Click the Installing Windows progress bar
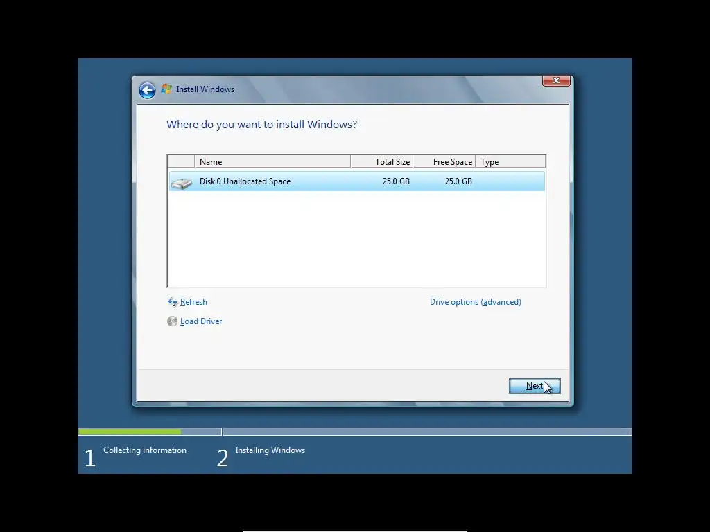This screenshot has width=710, height=532. pos(427,432)
